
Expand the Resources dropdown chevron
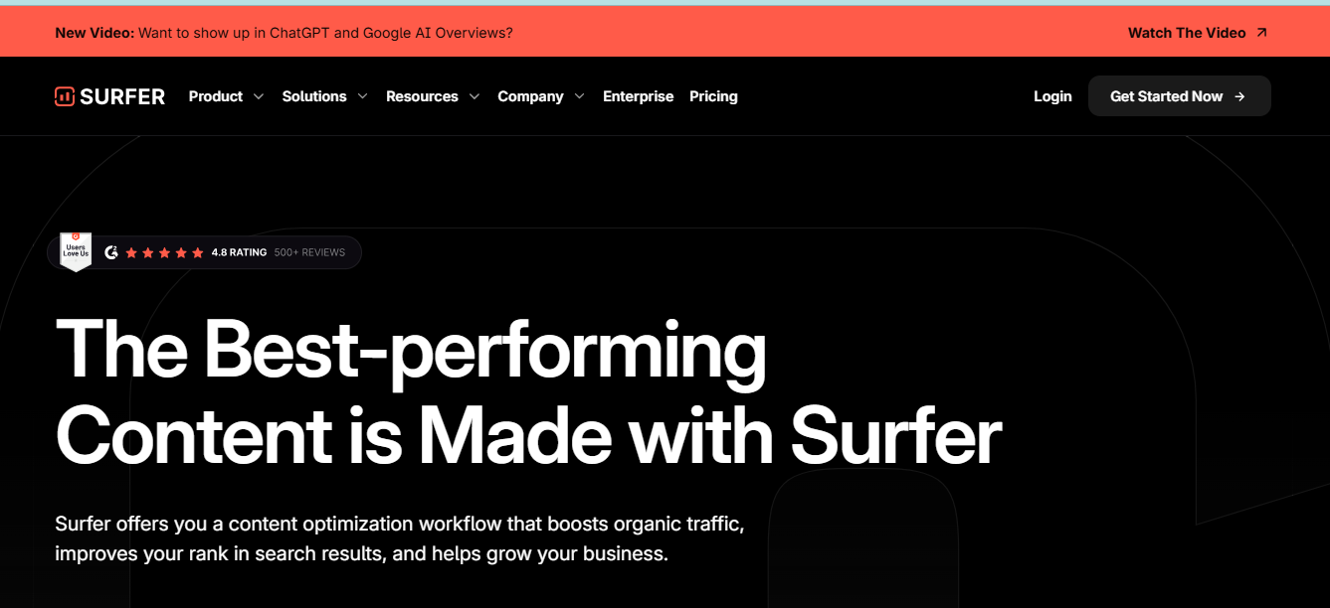(475, 96)
